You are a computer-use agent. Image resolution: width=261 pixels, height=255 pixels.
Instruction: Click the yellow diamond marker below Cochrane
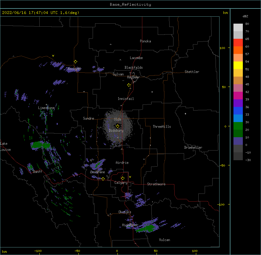pos(103,179)
